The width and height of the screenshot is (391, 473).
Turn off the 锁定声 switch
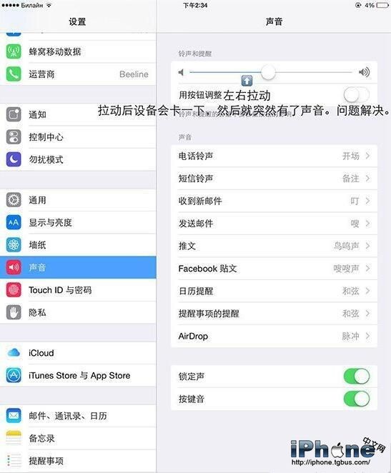pyautogui.click(x=356, y=376)
